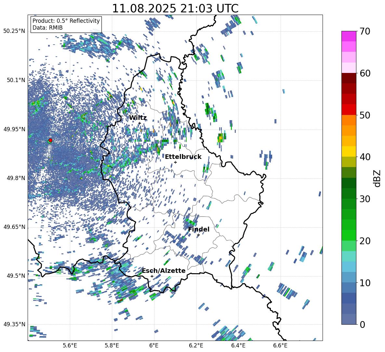Click the 5.8°E longitude tick label
This screenshot has height=352, width=385.
pyautogui.click(x=112, y=345)
